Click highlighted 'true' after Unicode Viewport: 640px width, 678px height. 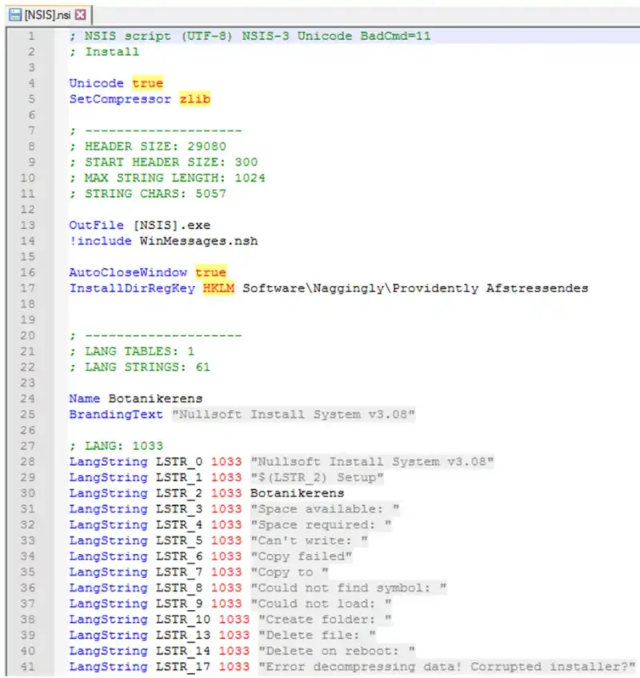click(x=148, y=83)
